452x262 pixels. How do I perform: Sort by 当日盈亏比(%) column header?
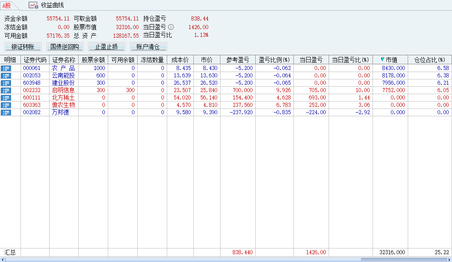coord(350,60)
